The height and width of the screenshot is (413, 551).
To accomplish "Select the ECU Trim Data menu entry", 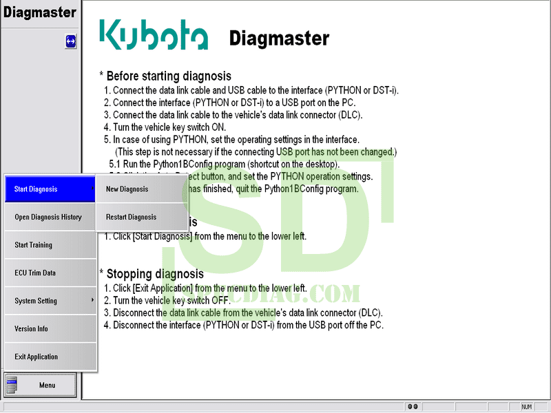I will [50, 273].
